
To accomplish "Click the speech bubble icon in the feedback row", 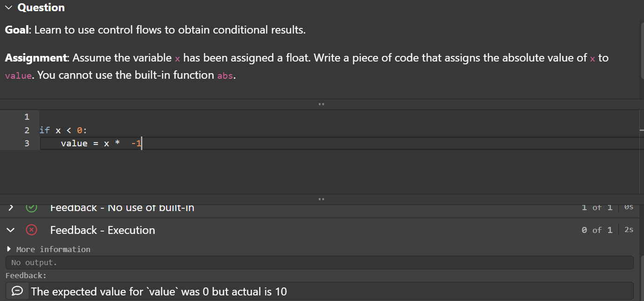I will point(17,291).
